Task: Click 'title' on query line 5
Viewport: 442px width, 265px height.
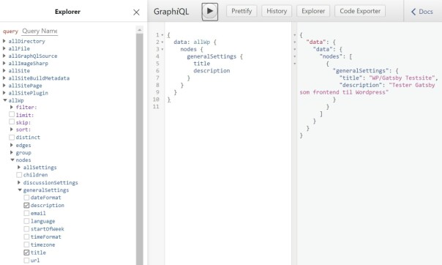Action: [201, 64]
